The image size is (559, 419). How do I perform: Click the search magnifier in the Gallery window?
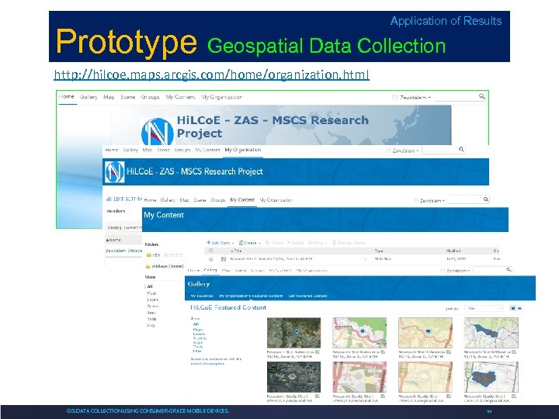(509, 270)
